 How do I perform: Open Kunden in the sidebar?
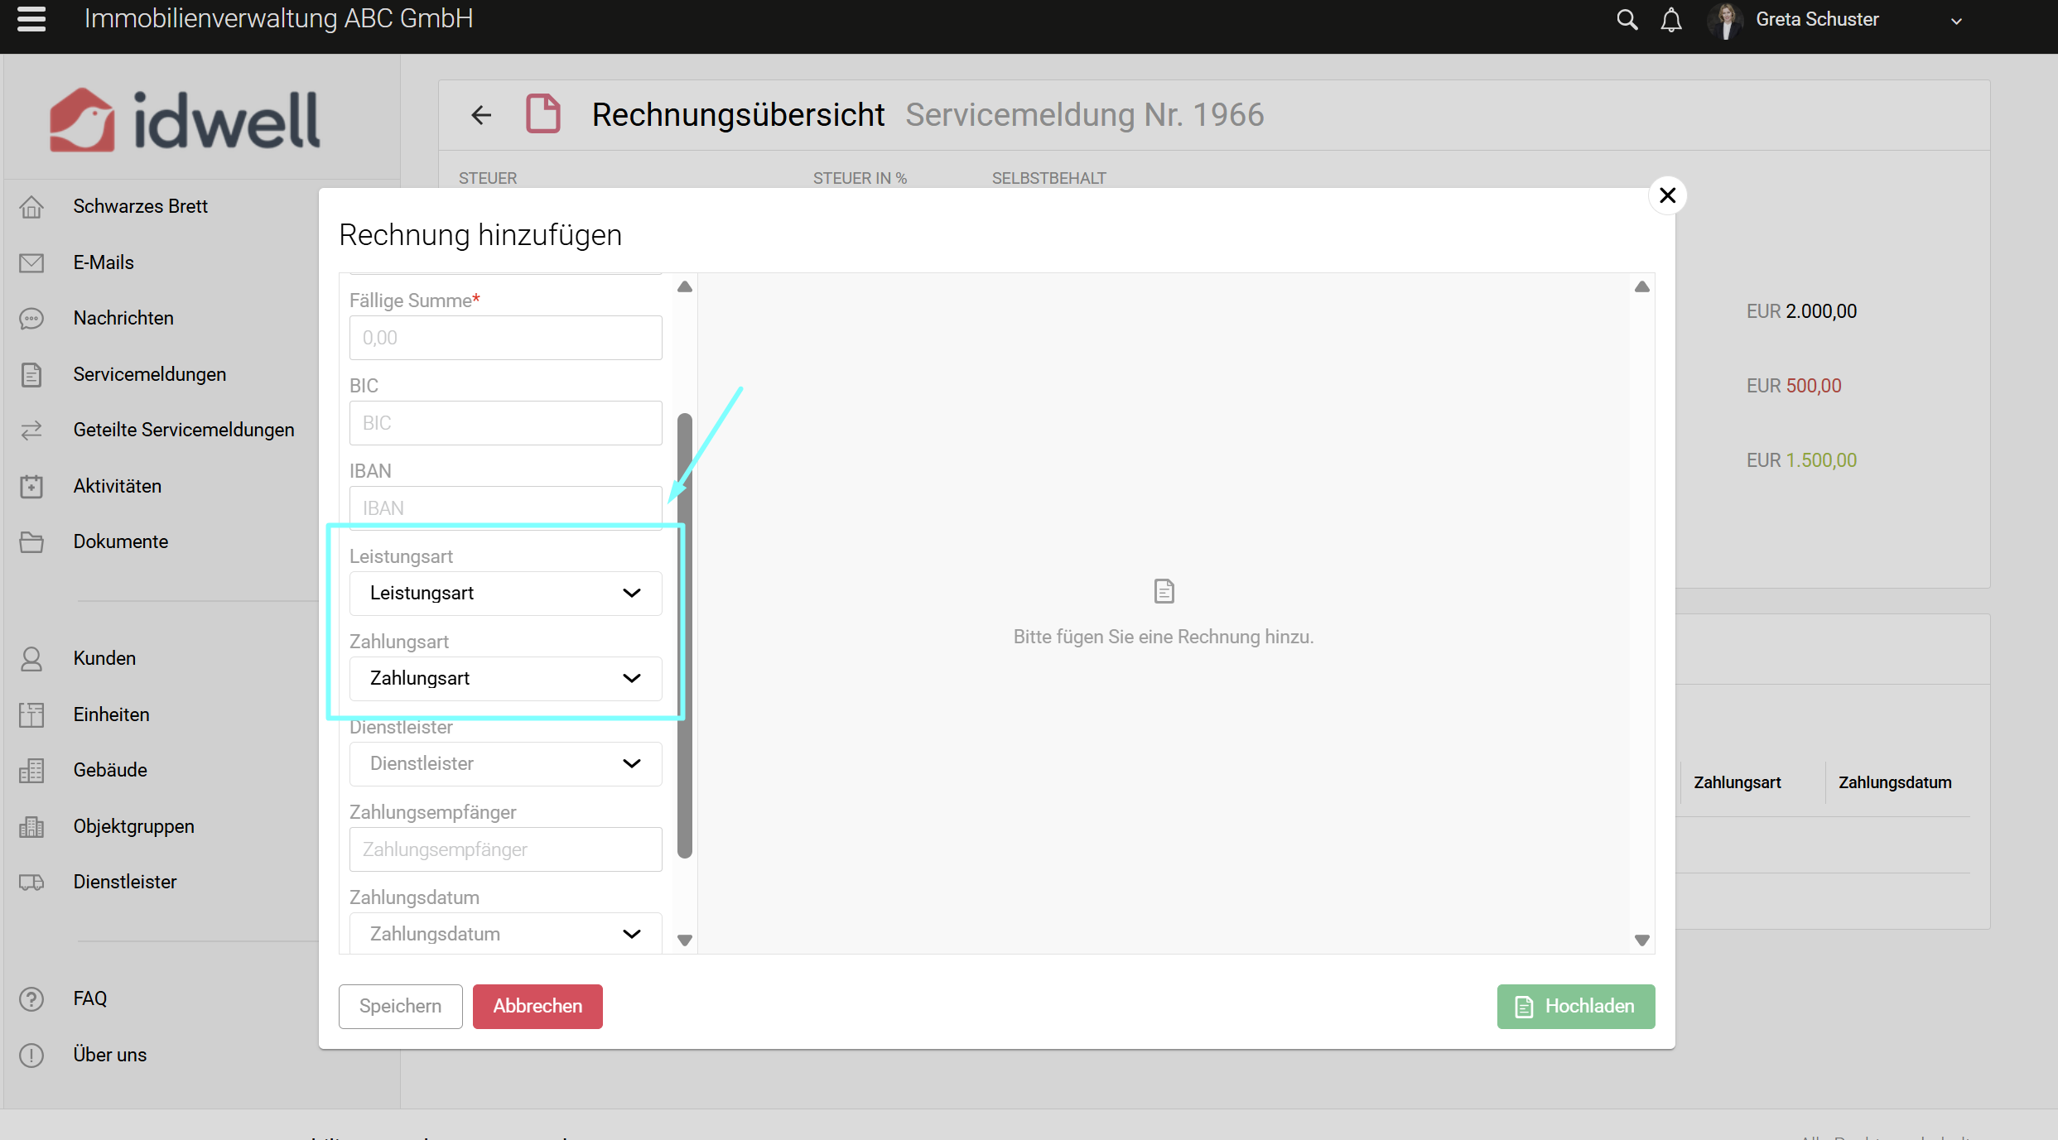[104, 658]
